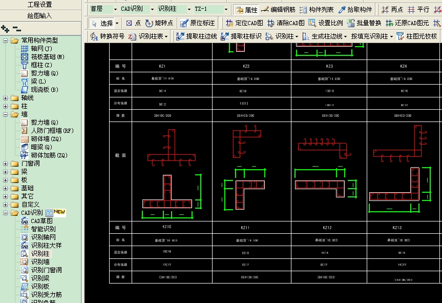The width and height of the screenshot is (442, 303).
Task: Open the 生成柱边线 dropdown arrow
Action: [345, 37]
